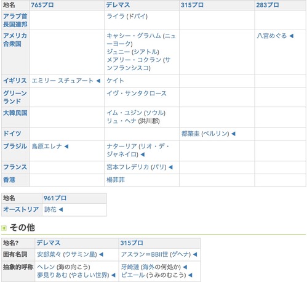The image size is (307, 282).
Task: Open the 都築圭 character link
Action: [x=191, y=134]
